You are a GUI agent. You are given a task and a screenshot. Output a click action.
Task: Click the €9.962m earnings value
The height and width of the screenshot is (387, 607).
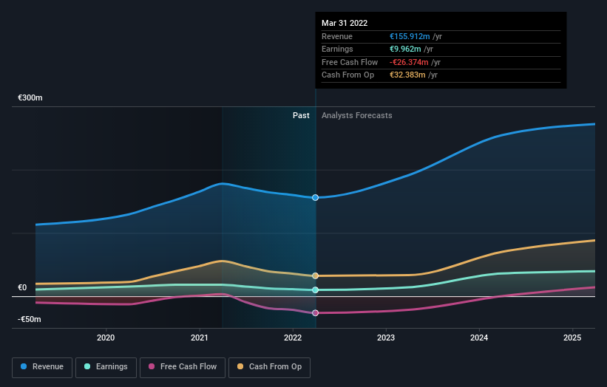(x=405, y=49)
